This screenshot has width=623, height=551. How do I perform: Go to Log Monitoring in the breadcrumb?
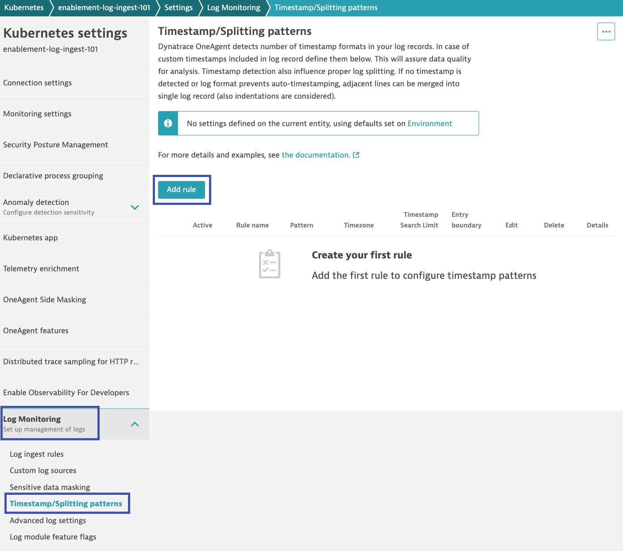(233, 8)
